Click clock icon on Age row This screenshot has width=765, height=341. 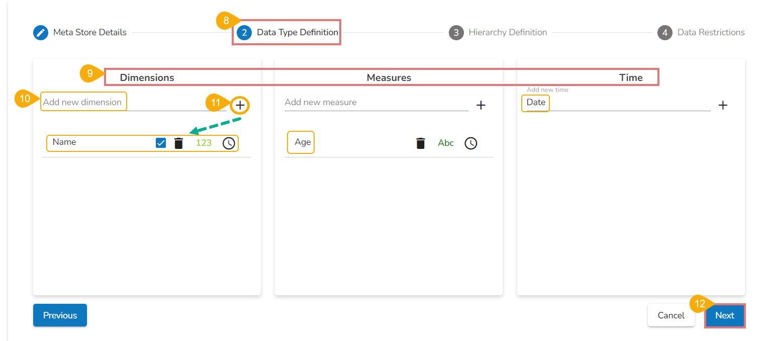click(470, 143)
